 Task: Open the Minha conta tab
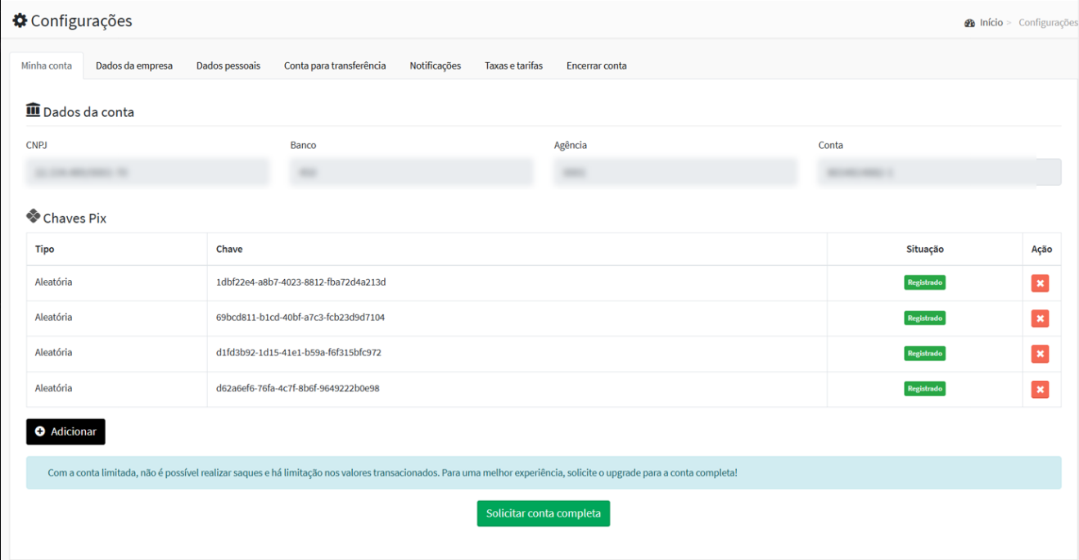47,65
